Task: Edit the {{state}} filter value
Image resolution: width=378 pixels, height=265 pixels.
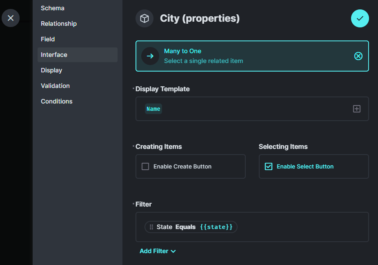Action: click(x=216, y=227)
